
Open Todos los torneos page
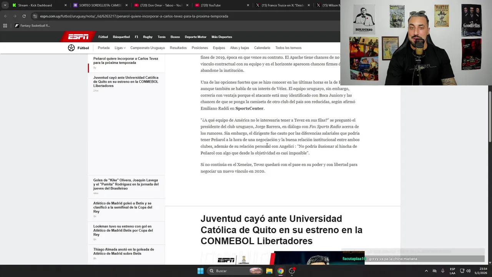[288, 48]
